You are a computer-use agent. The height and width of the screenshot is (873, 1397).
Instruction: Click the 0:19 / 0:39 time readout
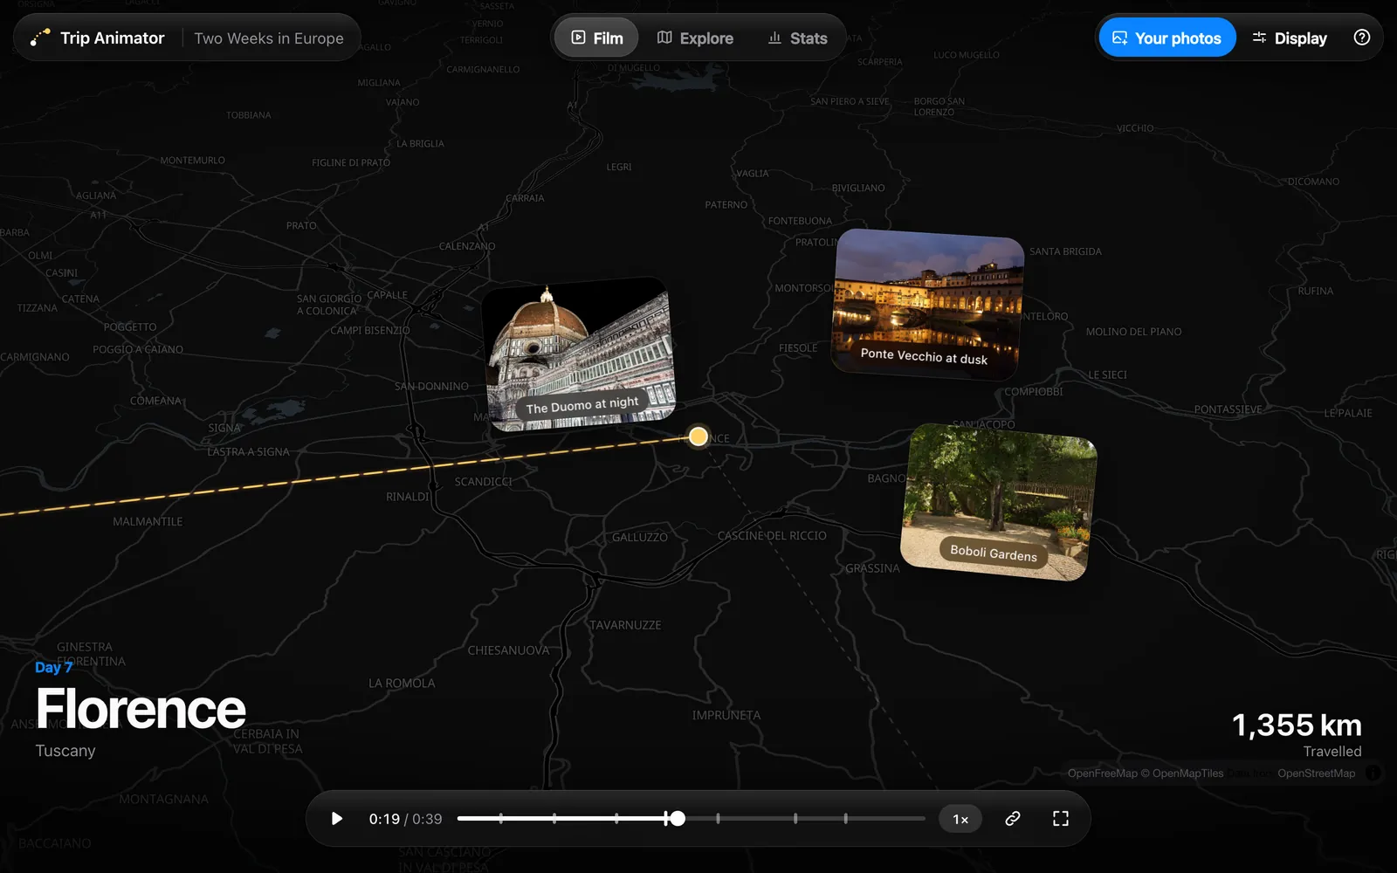[405, 819]
